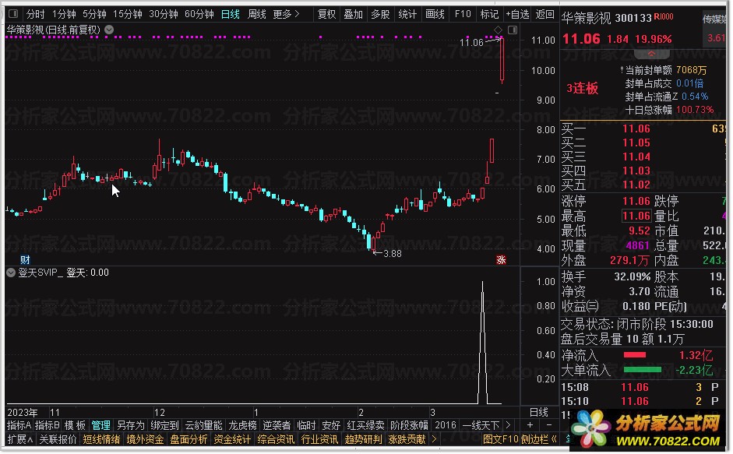733x454 pixels.
Task: Open 关联报价 related quotes
Action: [x=58, y=439]
